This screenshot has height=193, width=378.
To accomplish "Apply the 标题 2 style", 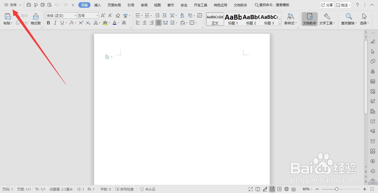I will coord(251,19).
